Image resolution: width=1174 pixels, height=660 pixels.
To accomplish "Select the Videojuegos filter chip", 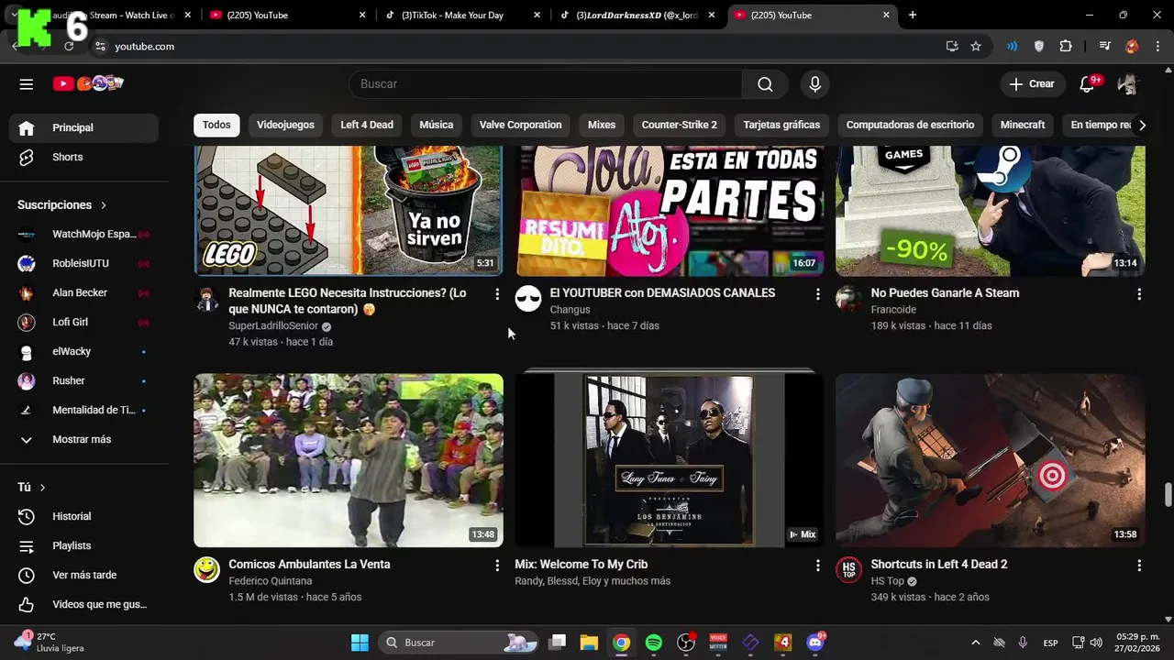I will tap(285, 125).
